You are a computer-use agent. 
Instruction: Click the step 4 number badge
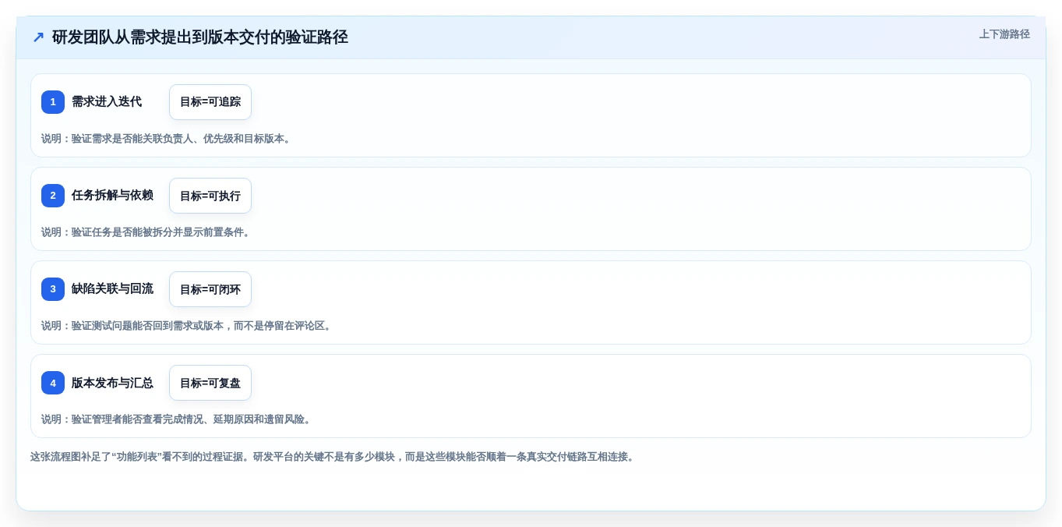(x=53, y=383)
